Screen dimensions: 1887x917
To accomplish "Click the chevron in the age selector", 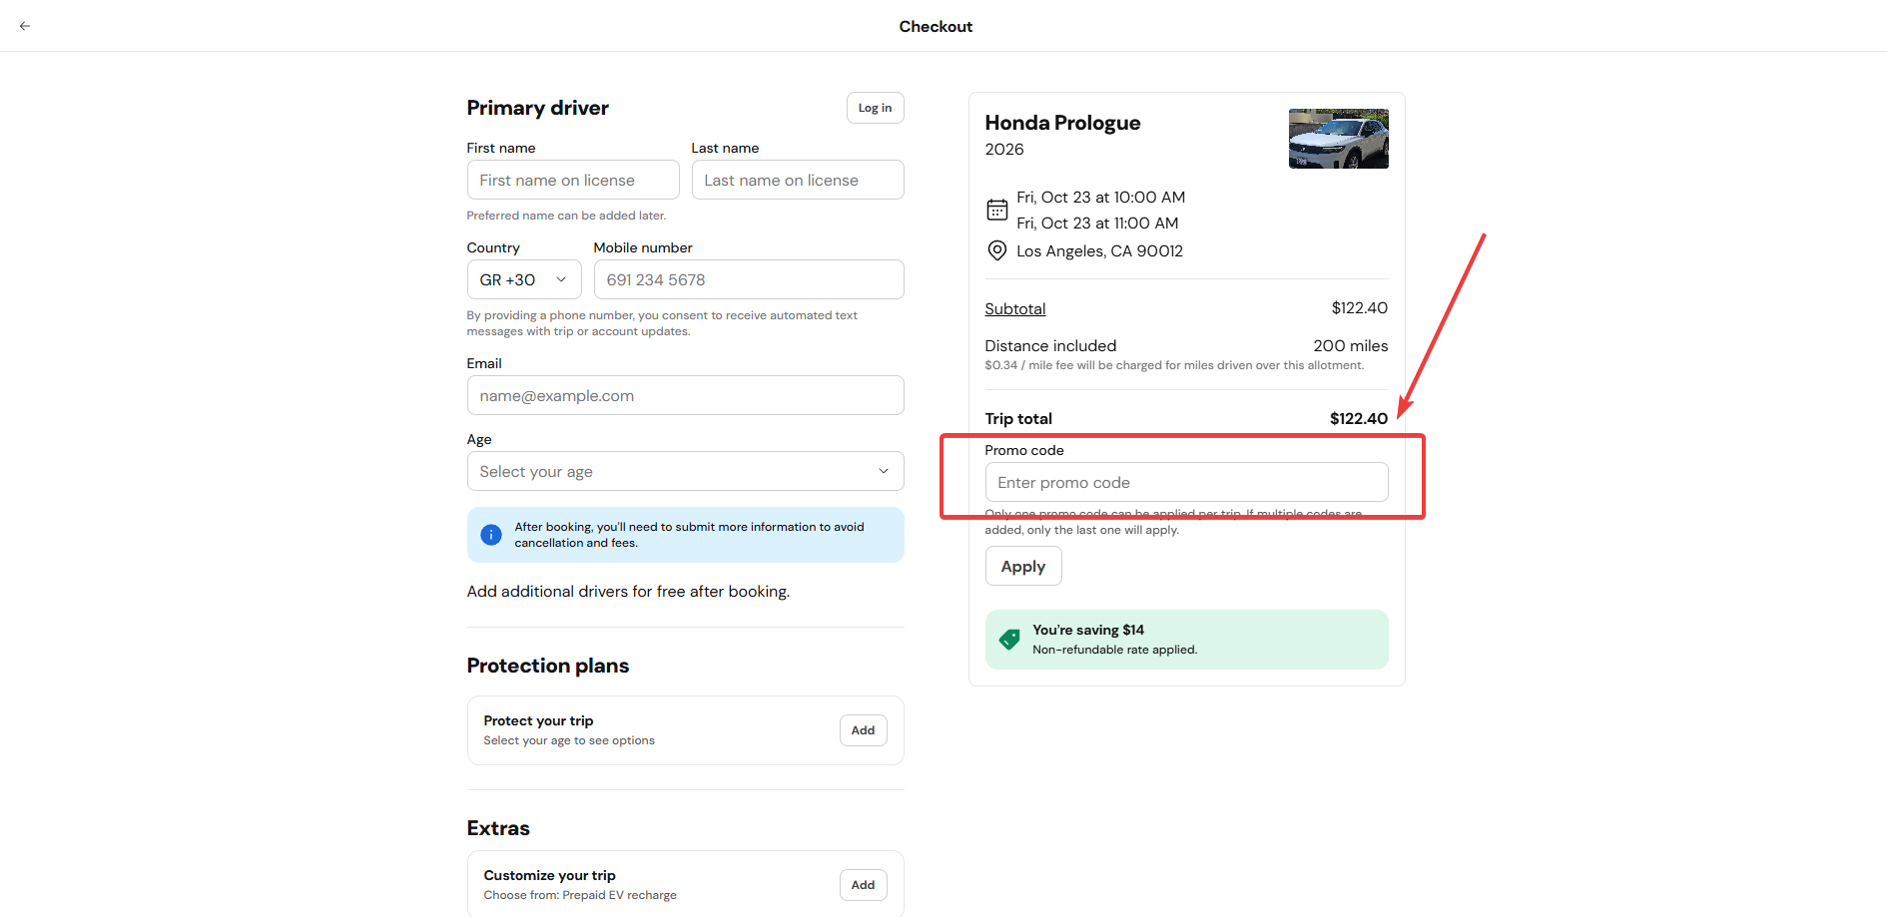I will tap(884, 471).
